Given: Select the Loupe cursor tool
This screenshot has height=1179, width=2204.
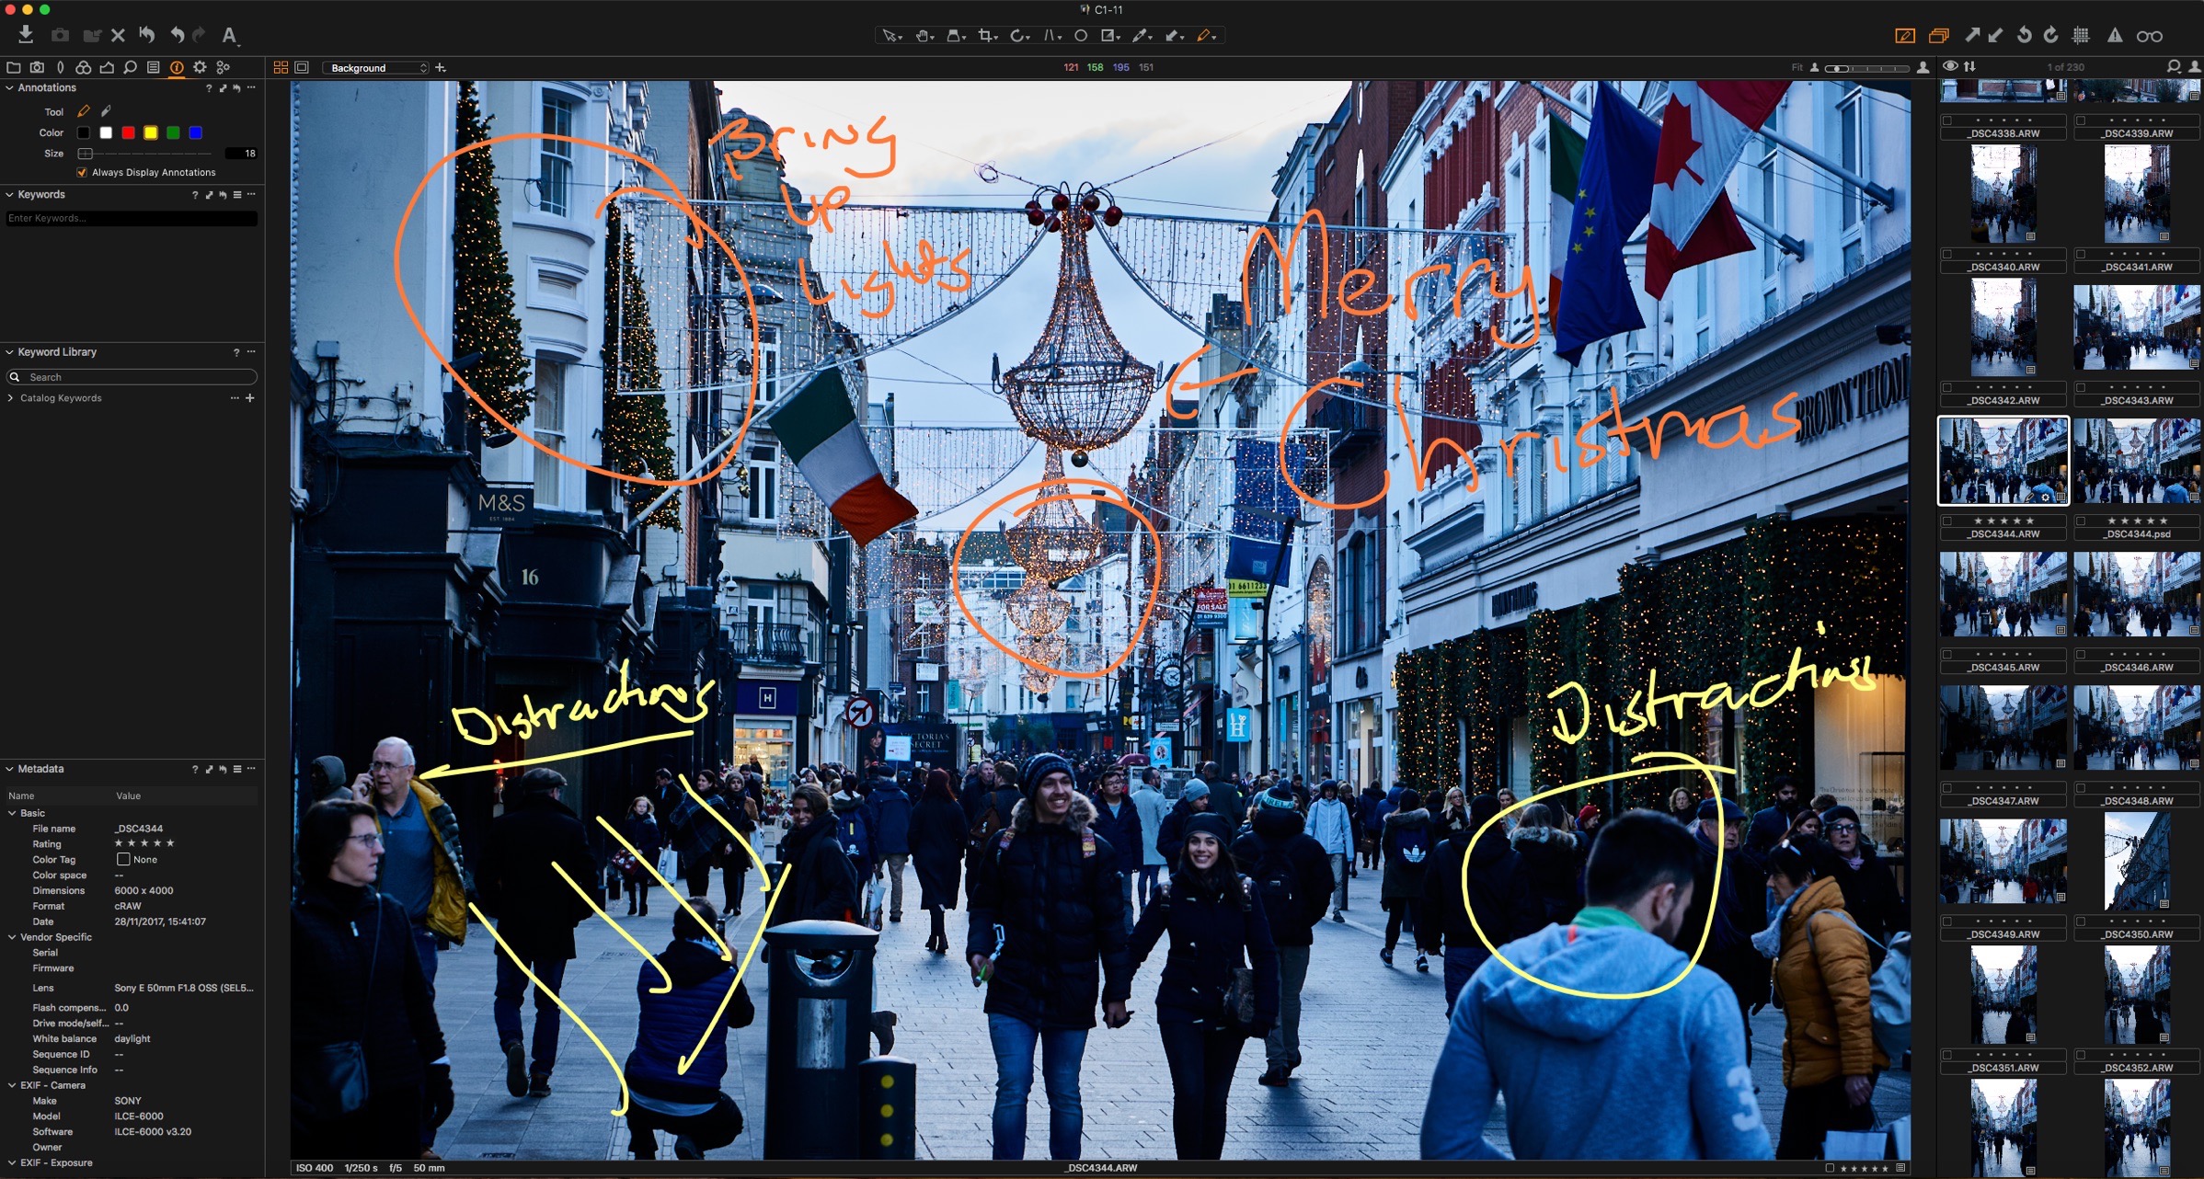Looking at the screenshot, I should tap(955, 36).
